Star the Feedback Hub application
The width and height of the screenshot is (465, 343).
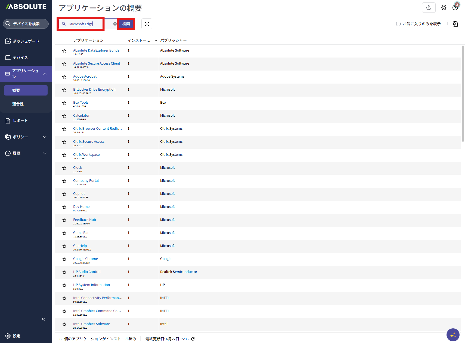point(64,220)
